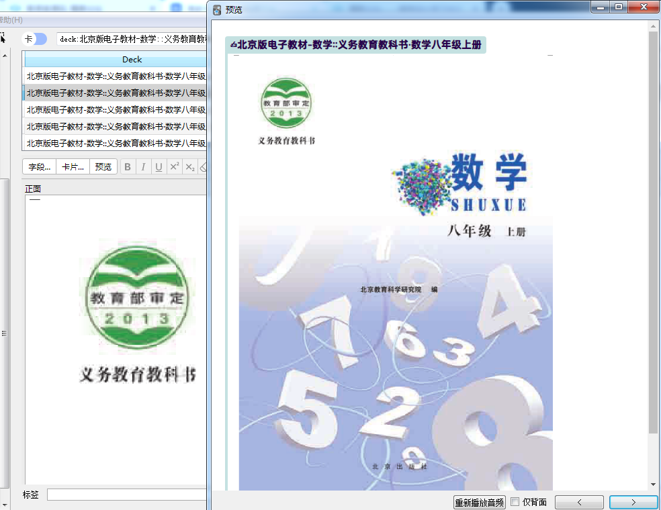Click into the 标签 tags field
Image resolution: width=661 pixels, height=510 pixels.
[x=127, y=495]
